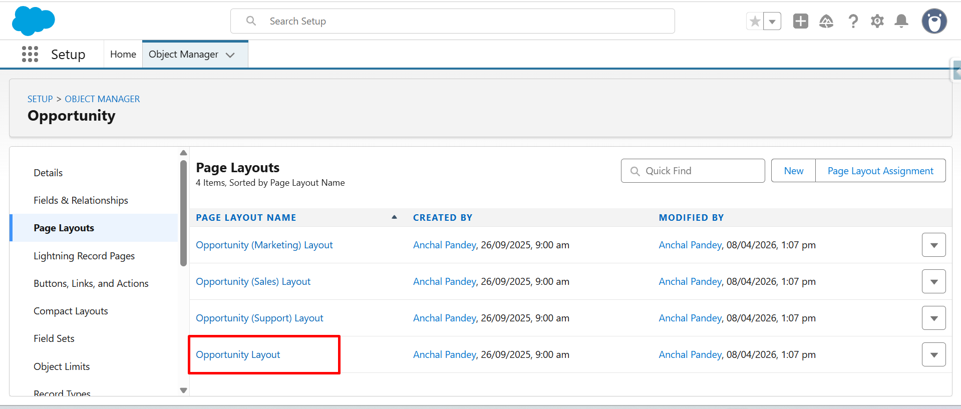Screen dimensions: 961x409
Task: Open the Favorites list dropdown arrow
Action: tap(772, 21)
